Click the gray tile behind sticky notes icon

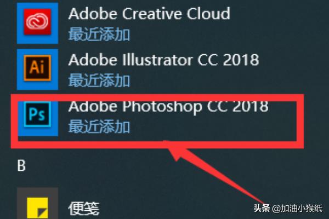tap(37, 203)
